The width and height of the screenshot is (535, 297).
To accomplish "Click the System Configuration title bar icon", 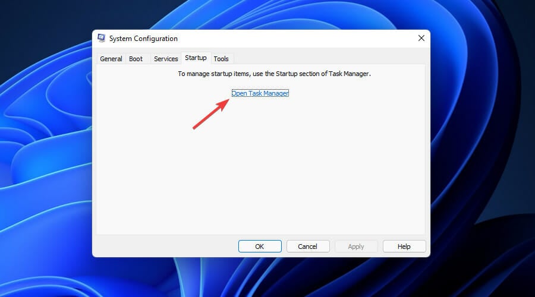I will [x=101, y=38].
